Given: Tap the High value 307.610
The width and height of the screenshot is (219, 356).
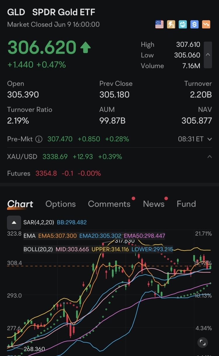Looking at the screenshot, I should [x=188, y=45].
